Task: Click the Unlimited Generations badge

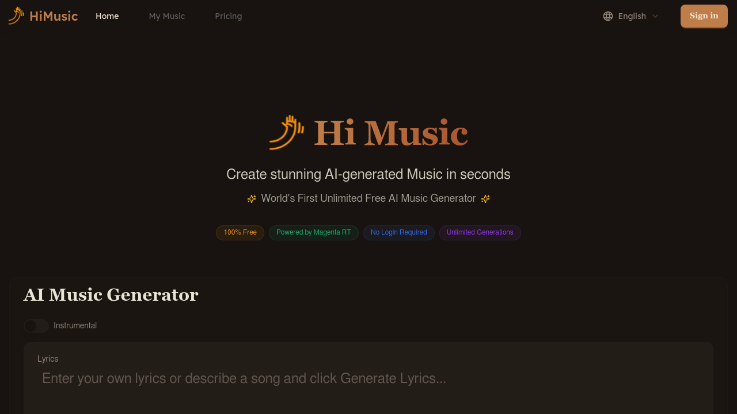Action: (480, 232)
